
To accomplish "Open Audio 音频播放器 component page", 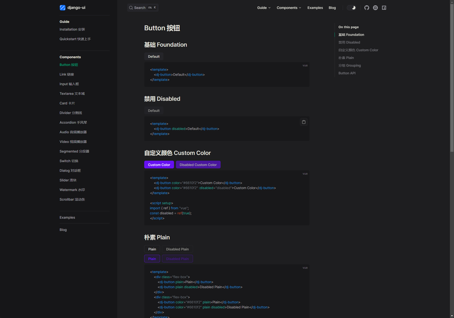I will pyautogui.click(x=73, y=132).
